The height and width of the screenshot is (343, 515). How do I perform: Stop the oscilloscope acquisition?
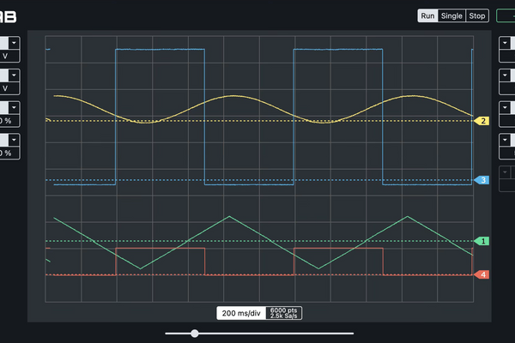coord(477,15)
